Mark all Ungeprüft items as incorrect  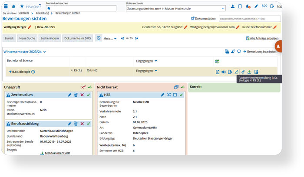[x=83, y=87]
